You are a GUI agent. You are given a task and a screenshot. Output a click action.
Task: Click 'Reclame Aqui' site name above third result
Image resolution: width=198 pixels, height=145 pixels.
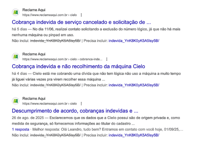coord(34,98)
